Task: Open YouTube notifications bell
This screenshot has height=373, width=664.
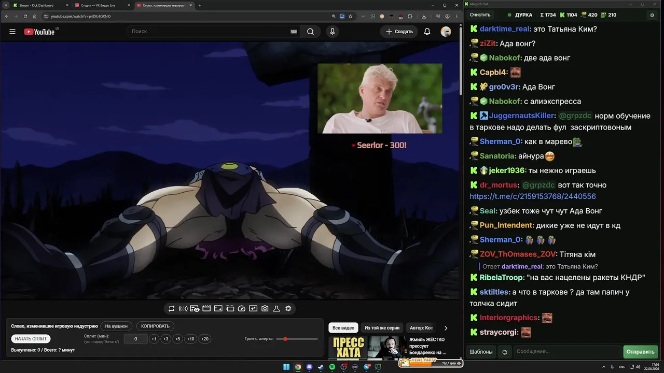Action: tap(427, 32)
